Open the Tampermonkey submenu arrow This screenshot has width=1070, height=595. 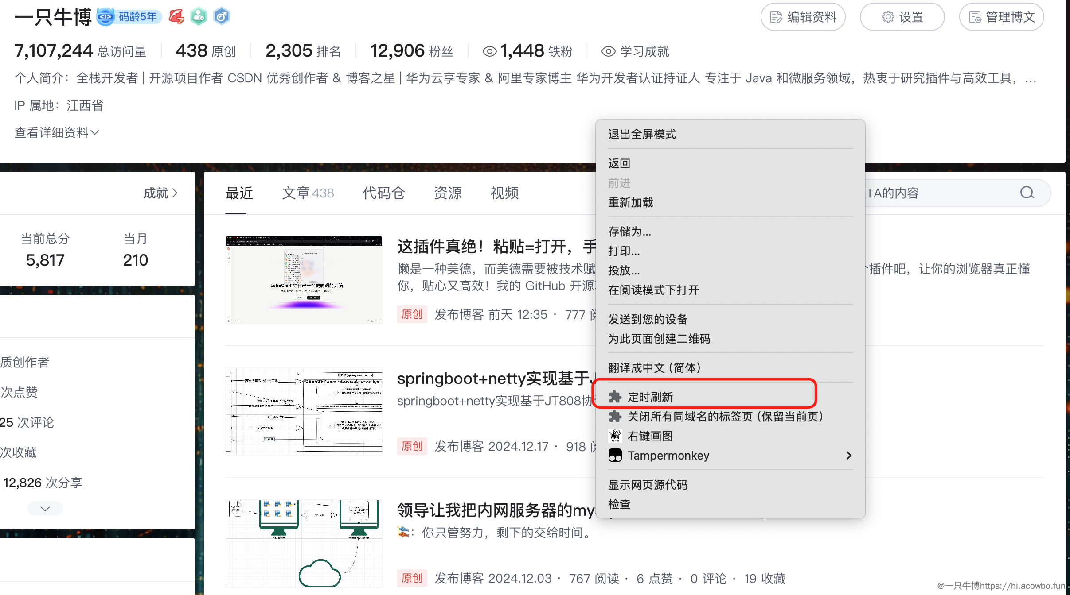coord(848,456)
